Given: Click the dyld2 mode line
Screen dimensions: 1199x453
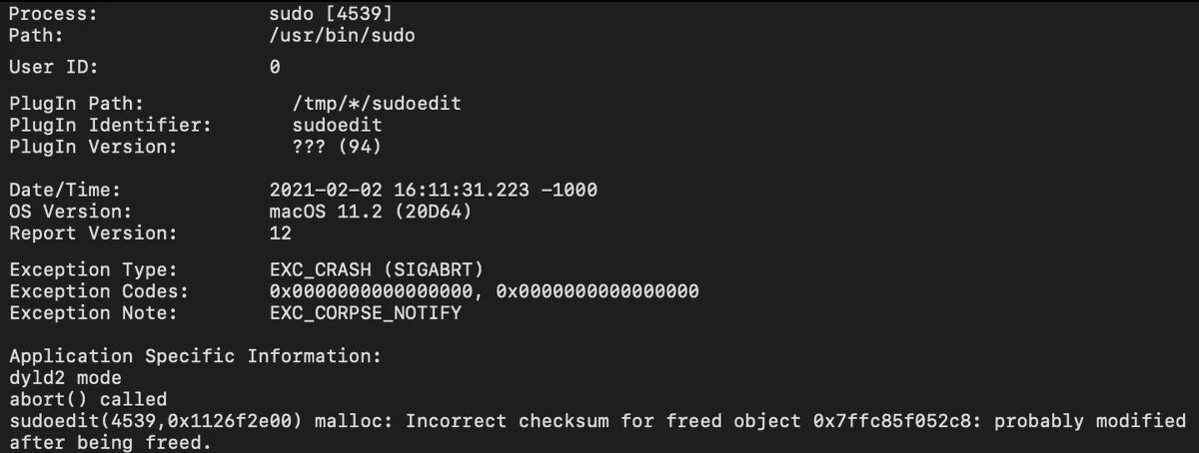Looking at the screenshot, I should [x=65, y=378].
